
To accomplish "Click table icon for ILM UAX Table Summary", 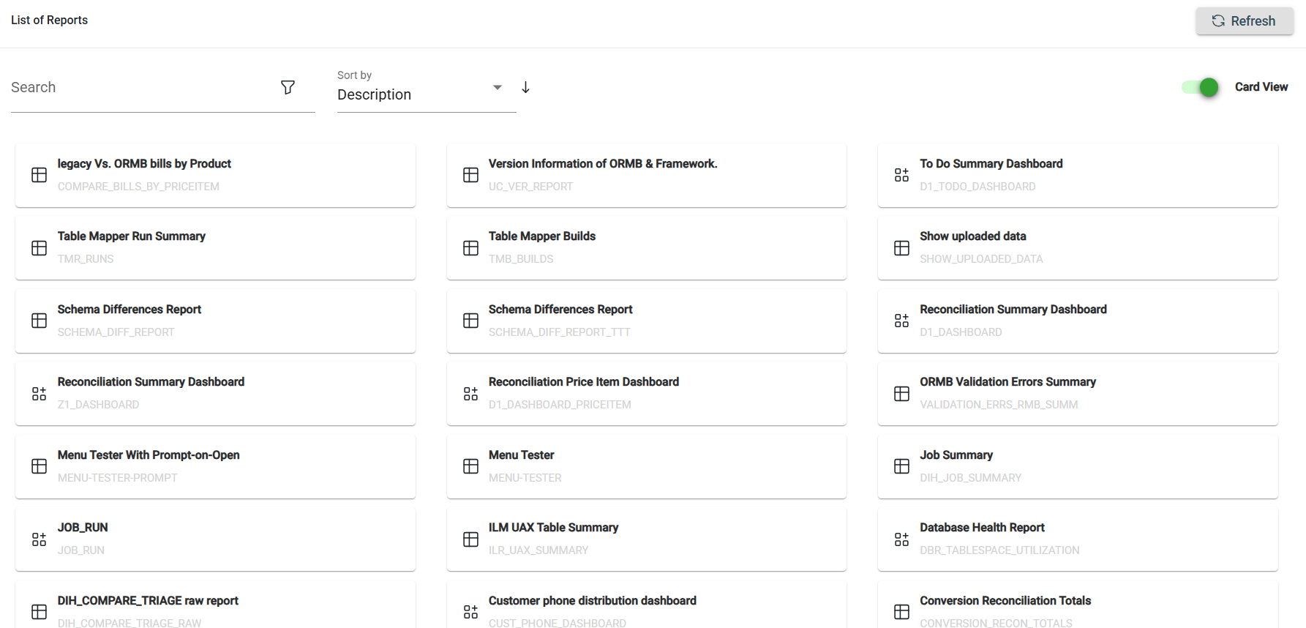I will point(470,539).
